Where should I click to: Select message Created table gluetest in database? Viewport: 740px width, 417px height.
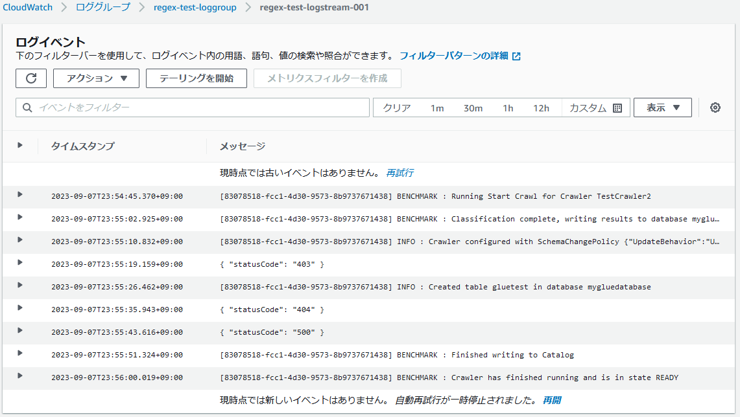[435, 286]
